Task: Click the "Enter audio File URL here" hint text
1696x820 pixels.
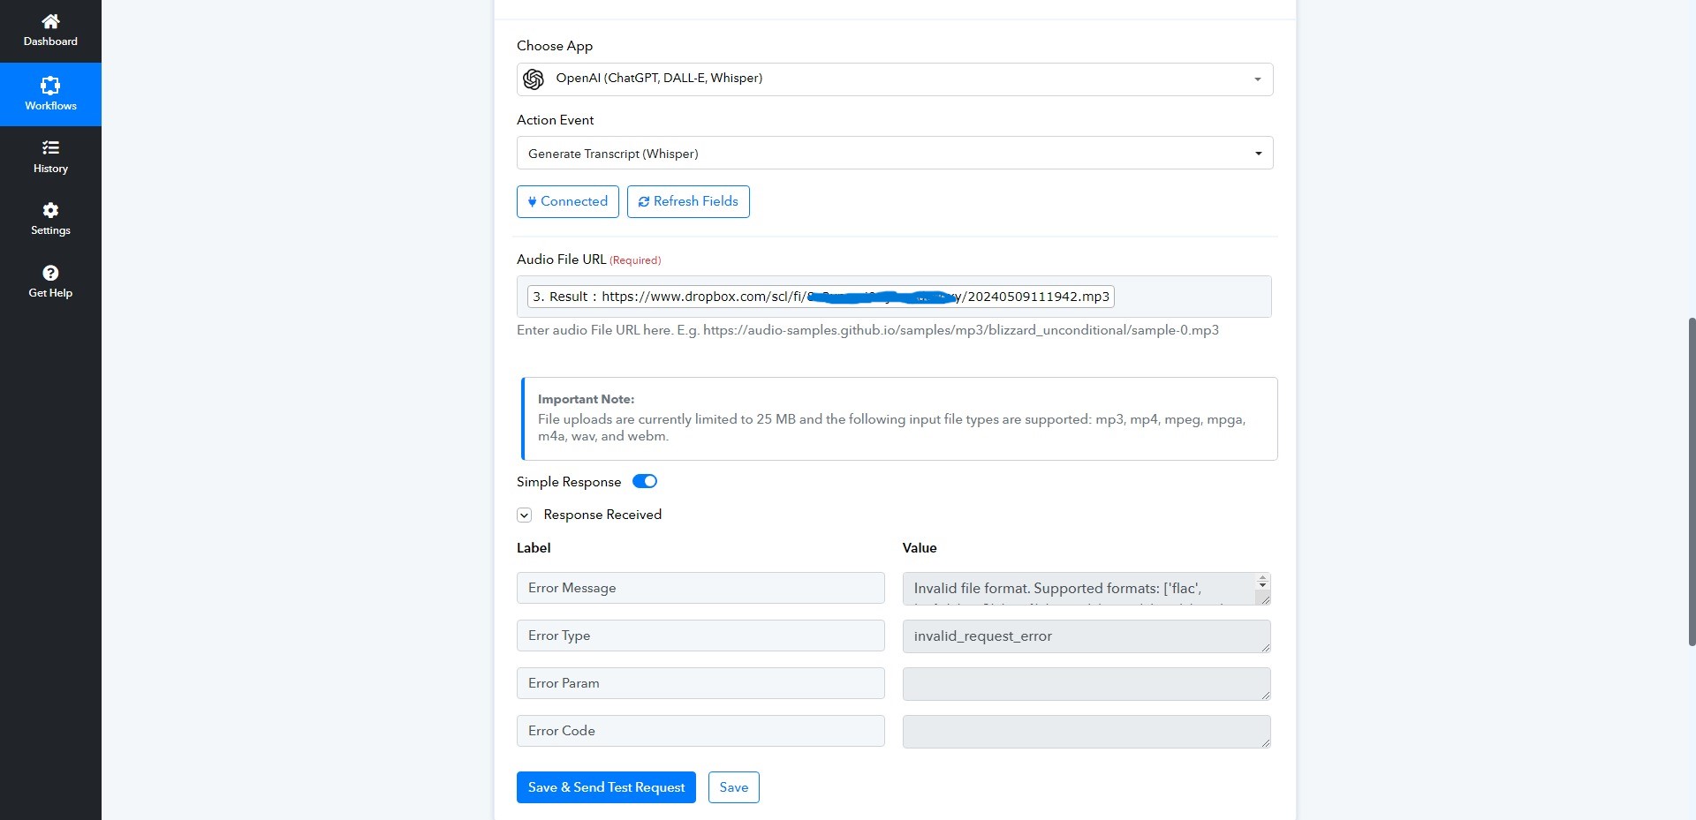Action: [867, 330]
